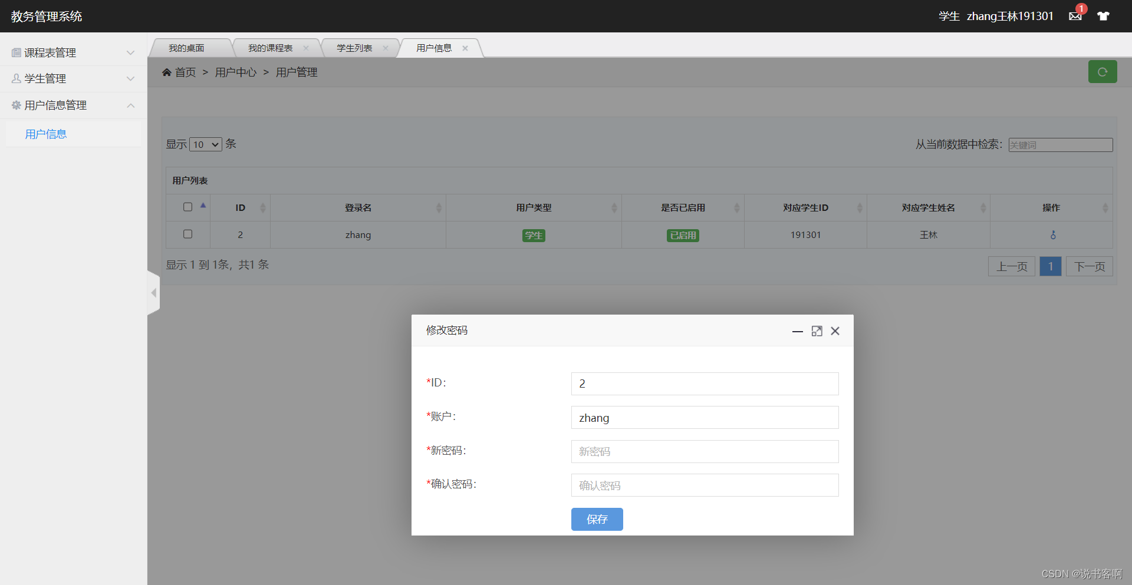
Task: Open the theme skin shirt icon
Action: click(x=1103, y=16)
